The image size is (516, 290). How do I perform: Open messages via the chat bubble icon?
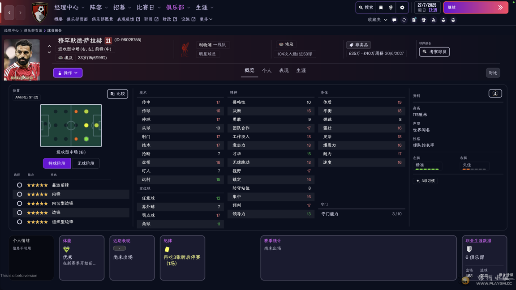click(394, 20)
